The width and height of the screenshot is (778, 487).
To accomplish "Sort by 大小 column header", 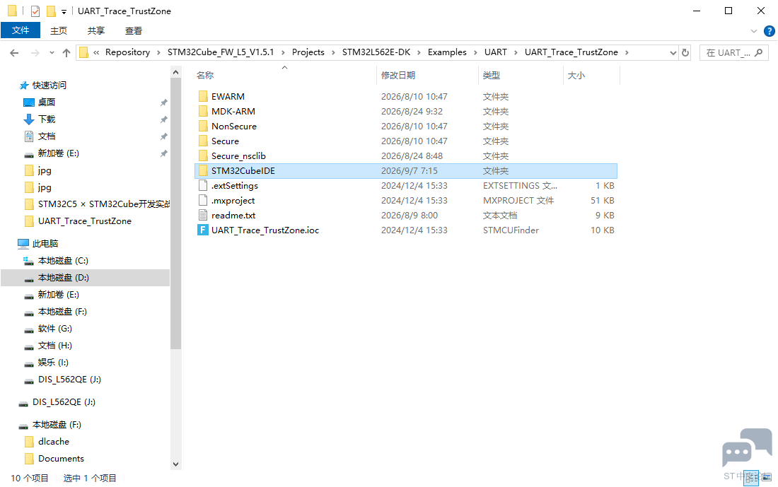I will tap(576, 76).
